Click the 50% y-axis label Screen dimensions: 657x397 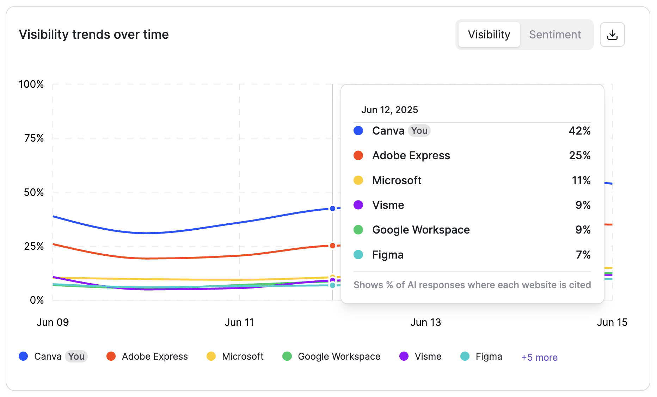(x=34, y=192)
